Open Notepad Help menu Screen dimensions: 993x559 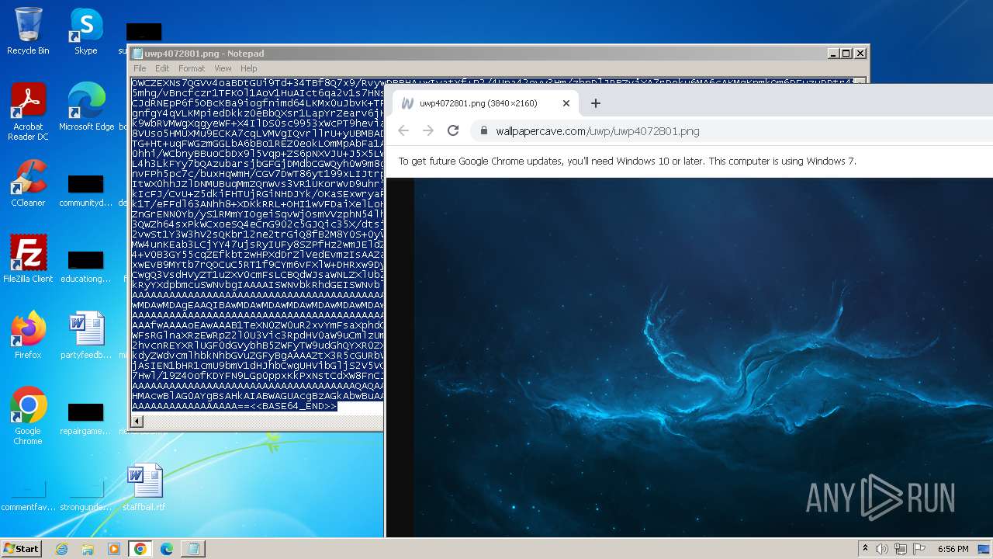pos(248,68)
